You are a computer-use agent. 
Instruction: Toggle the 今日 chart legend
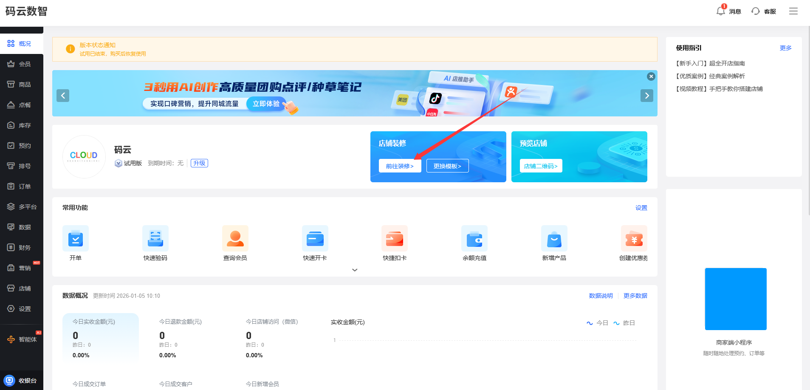[x=598, y=323]
